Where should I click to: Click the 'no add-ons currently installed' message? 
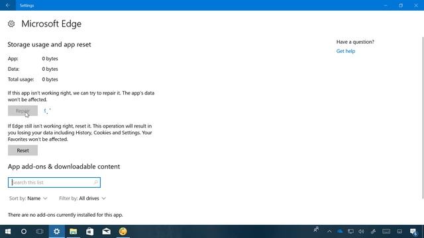tap(66, 215)
